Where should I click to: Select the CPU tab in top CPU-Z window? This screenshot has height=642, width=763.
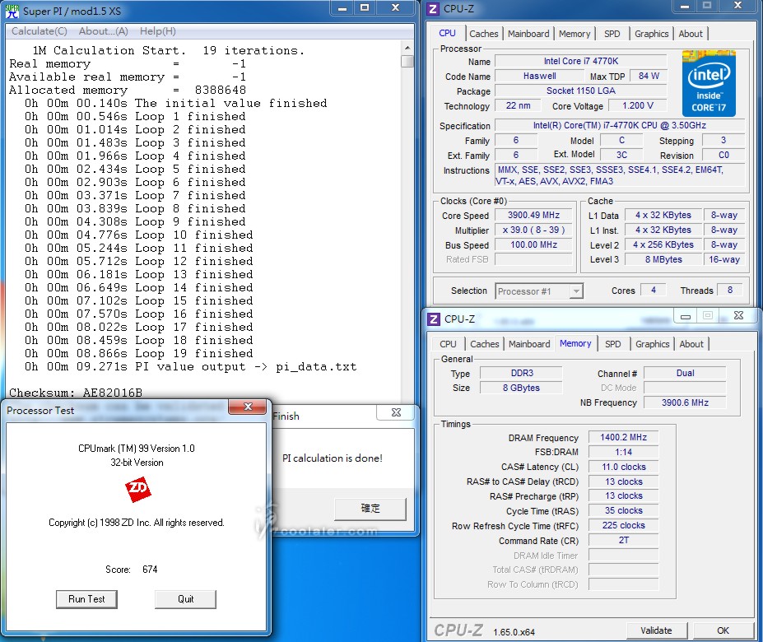coord(447,33)
